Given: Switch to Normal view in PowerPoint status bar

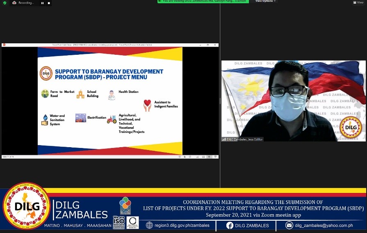Looking at the screenshot, I should pos(197,157).
